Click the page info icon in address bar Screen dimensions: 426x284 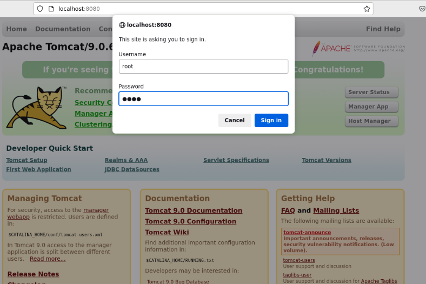click(x=51, y=9)
